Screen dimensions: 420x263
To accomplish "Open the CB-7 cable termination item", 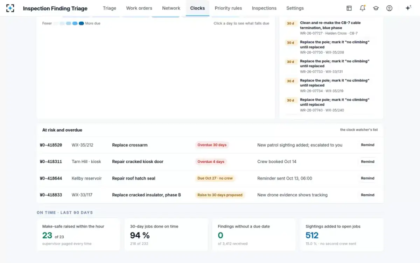I will coord(331,28).
